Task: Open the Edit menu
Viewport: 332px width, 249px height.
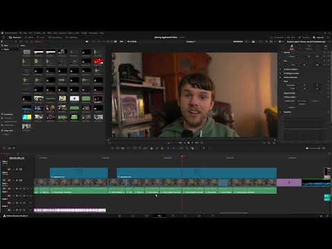Action: coord(26,33)
